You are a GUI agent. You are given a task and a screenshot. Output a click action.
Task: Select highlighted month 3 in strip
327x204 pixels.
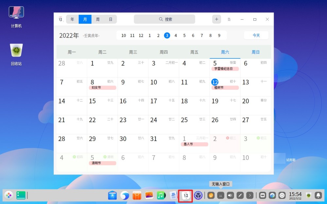coord(167,35)
